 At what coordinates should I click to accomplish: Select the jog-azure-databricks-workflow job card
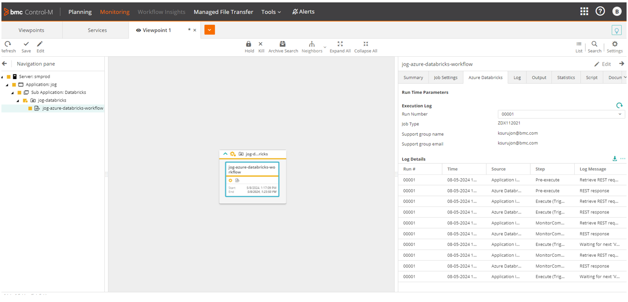[x=252, y=179]
